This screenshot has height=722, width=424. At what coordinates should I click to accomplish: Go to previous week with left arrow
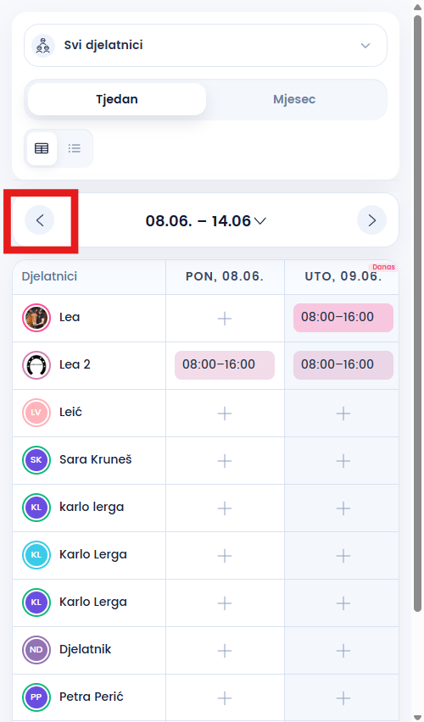[40, 220]
